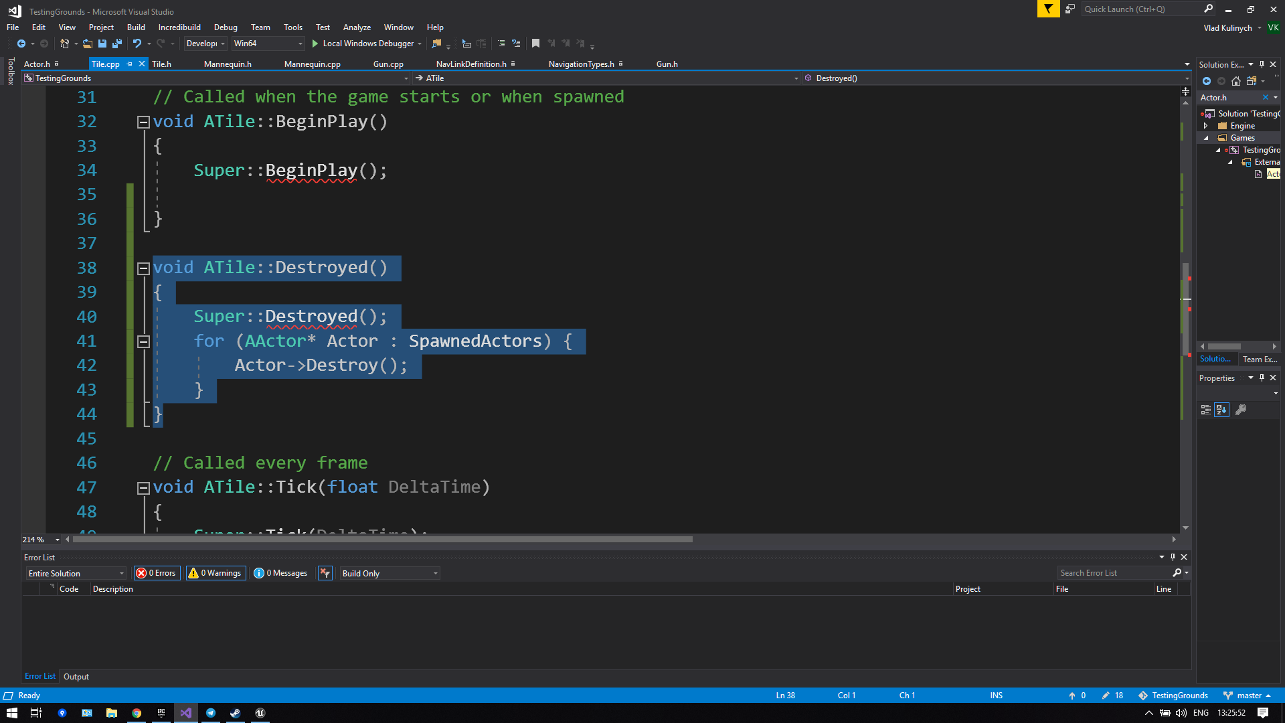
Task: Switch to the Output panel tab
Action: point(76,677)
